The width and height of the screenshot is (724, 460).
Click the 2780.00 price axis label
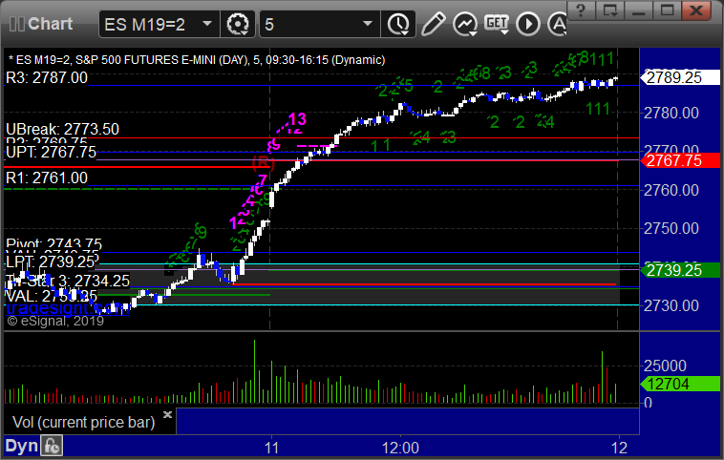point(671,113)
